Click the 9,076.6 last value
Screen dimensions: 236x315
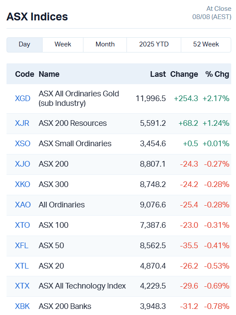[x=153, y=205]
